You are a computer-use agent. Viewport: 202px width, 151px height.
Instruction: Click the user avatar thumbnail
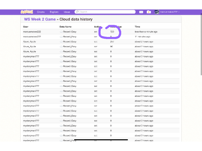pyautogui.click(x=157, y=12)
